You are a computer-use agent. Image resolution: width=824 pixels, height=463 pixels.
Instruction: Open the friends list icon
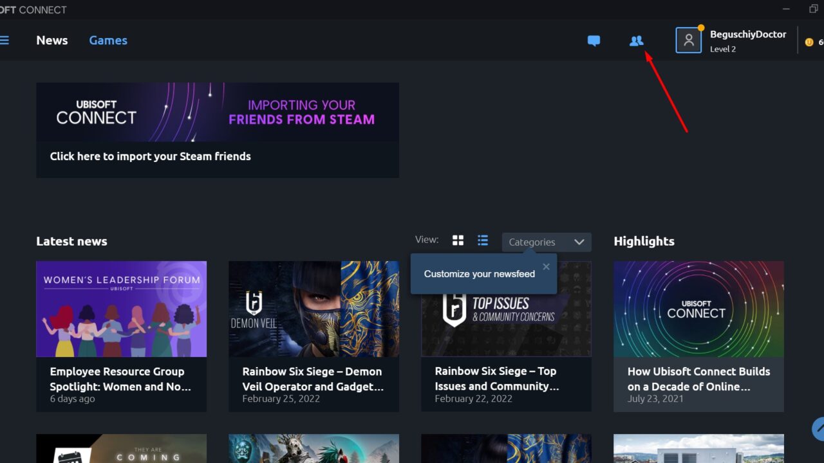coord(636,41)
